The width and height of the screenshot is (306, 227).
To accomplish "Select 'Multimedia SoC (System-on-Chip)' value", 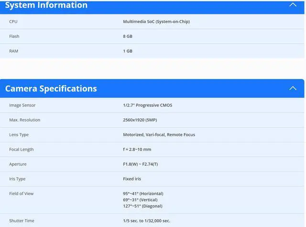I will coord(156,22).
